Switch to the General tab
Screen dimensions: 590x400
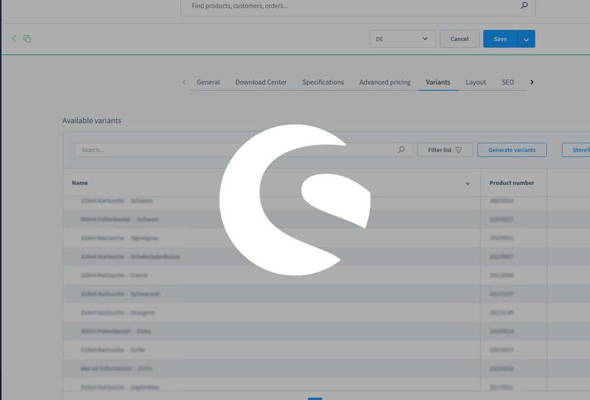point(208,82)
